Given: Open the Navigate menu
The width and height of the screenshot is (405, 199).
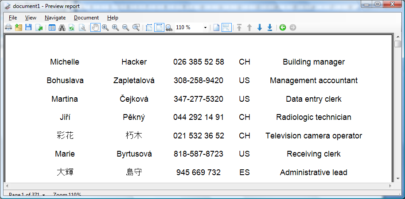Looking at the screenshot, I should tap(55, 18).
